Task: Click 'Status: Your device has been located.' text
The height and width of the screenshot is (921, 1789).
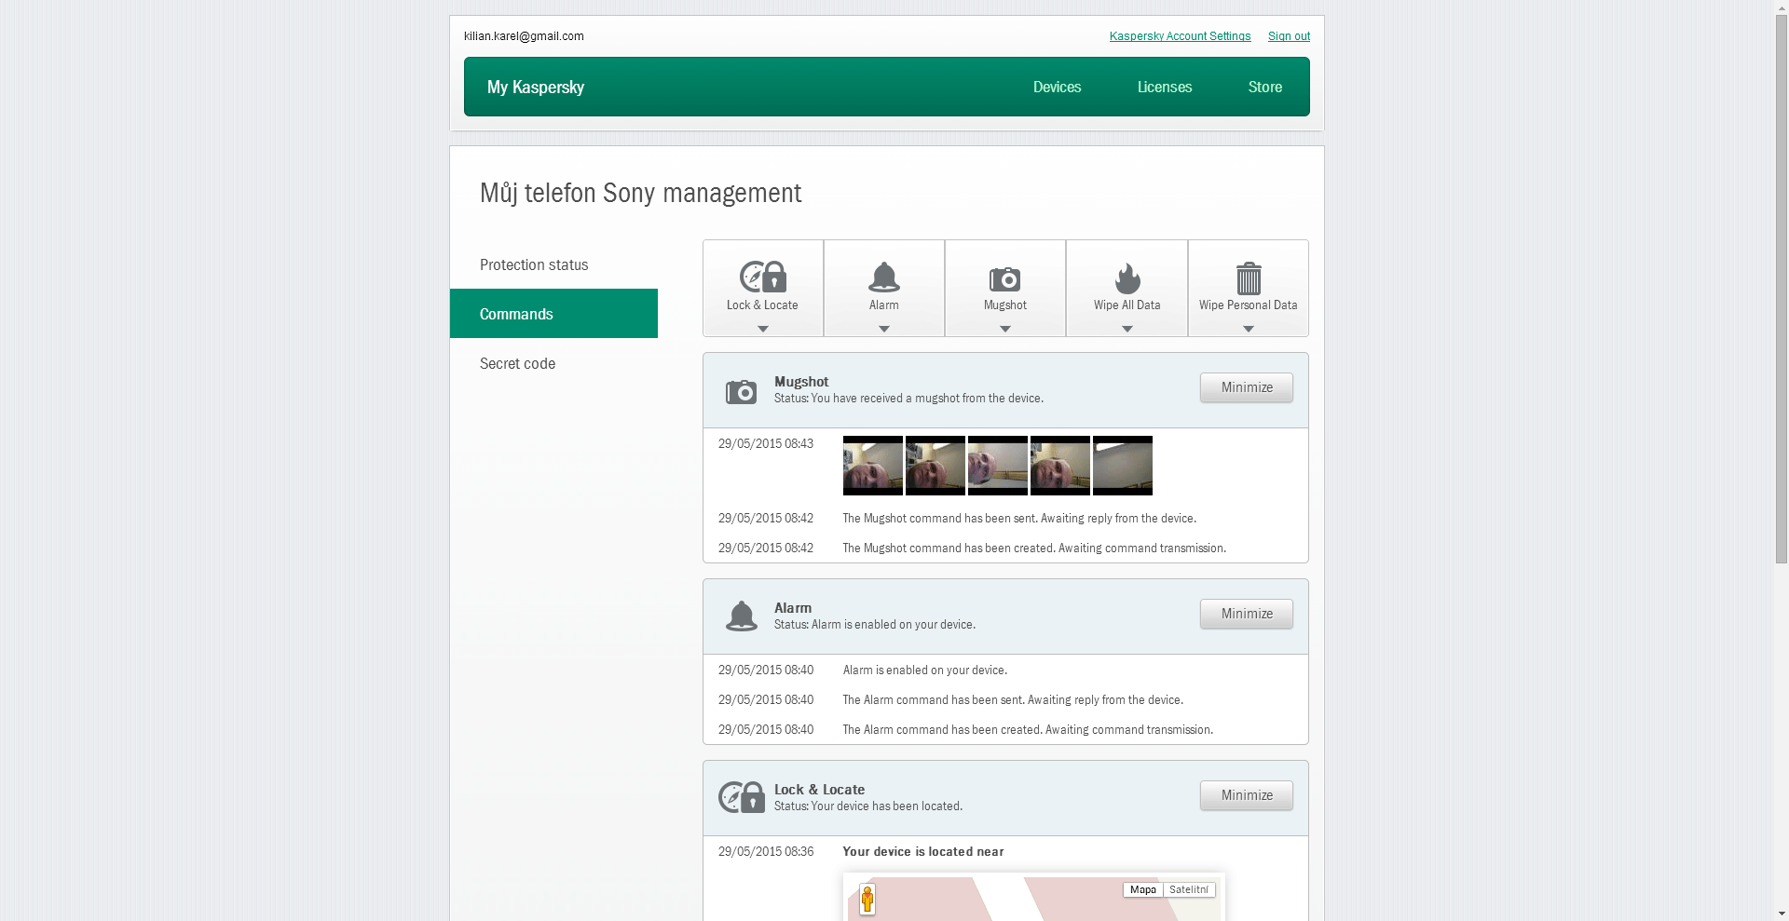Action: 868,806
